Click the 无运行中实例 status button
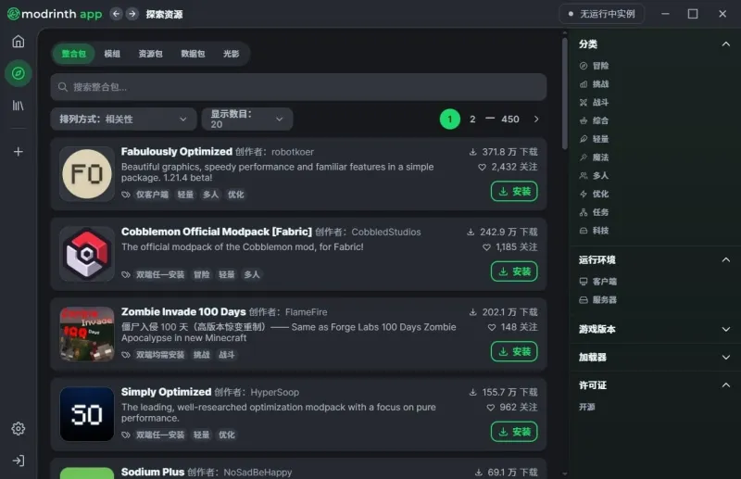Screen dimensions: 741x479 click(x=601, y=14)
